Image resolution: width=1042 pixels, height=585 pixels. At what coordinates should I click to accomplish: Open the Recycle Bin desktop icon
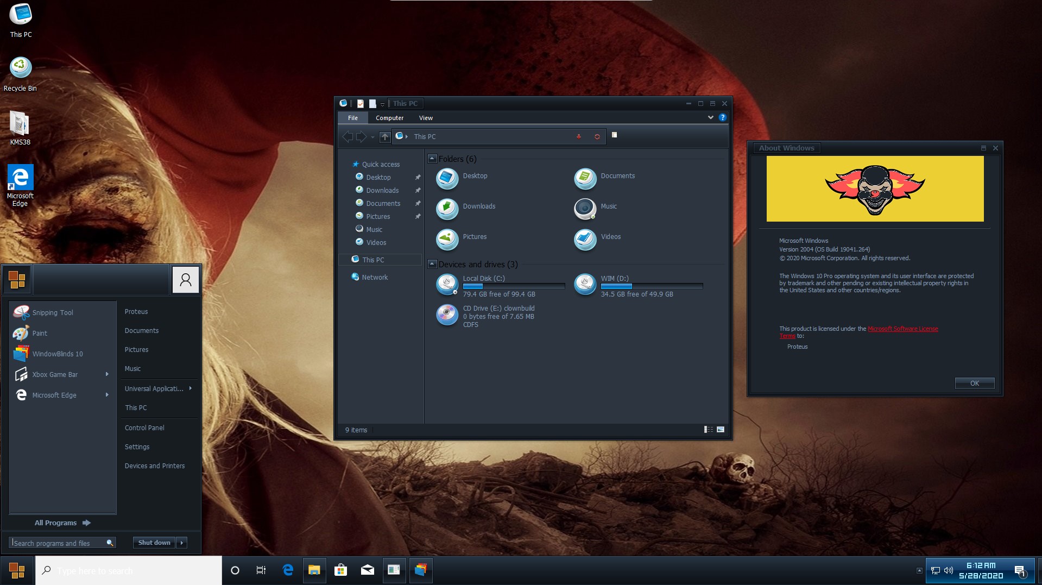pos(21,74)
